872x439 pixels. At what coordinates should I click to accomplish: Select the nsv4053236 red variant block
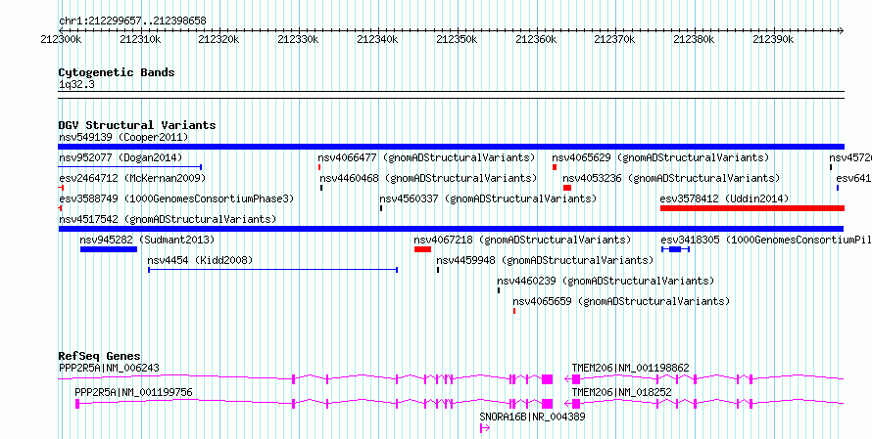pyautogui.click(x=566, y=188)
